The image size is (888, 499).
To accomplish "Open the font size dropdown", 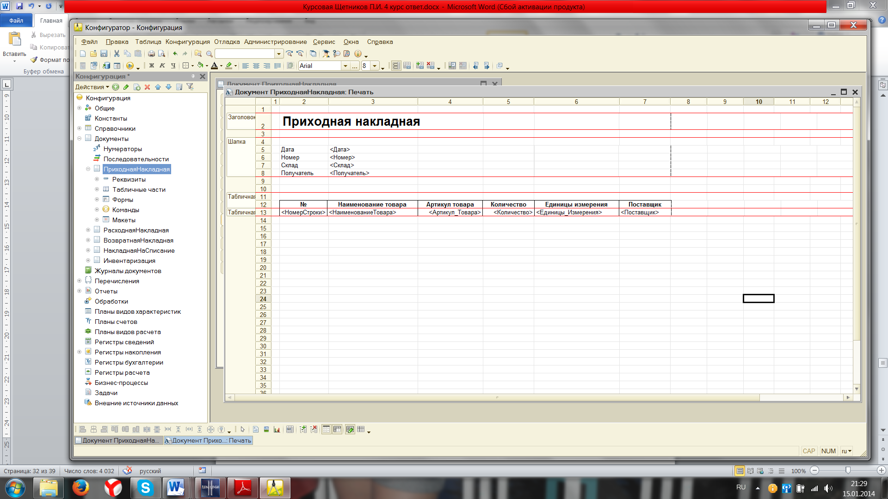I will 375,66.
